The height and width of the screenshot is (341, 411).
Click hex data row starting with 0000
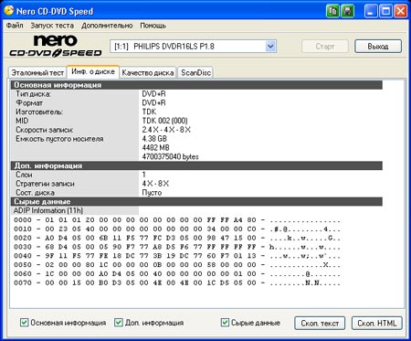tap(177, 220)
